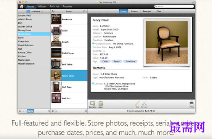Remove the item with scissors icon
The height and width of the screenshot is (139, 212).
144,104
